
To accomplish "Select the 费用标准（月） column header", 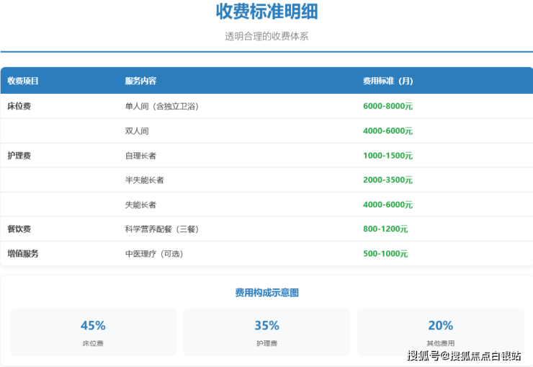I will [x=388, y=81].
